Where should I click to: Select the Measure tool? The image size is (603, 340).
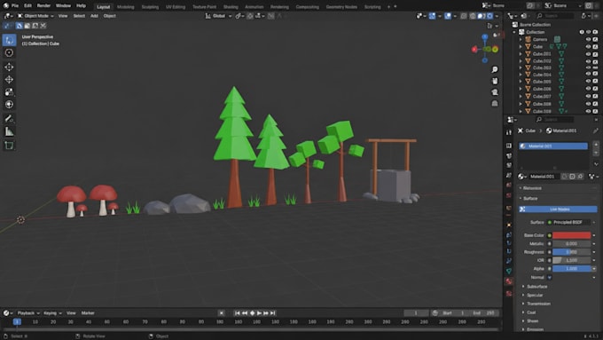coord(9,131)
